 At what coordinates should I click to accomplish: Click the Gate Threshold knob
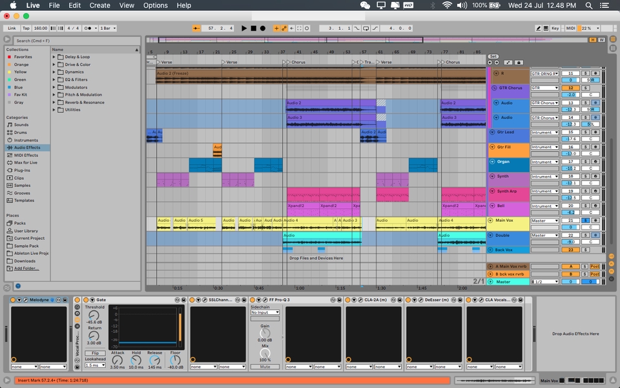(94, 314)
